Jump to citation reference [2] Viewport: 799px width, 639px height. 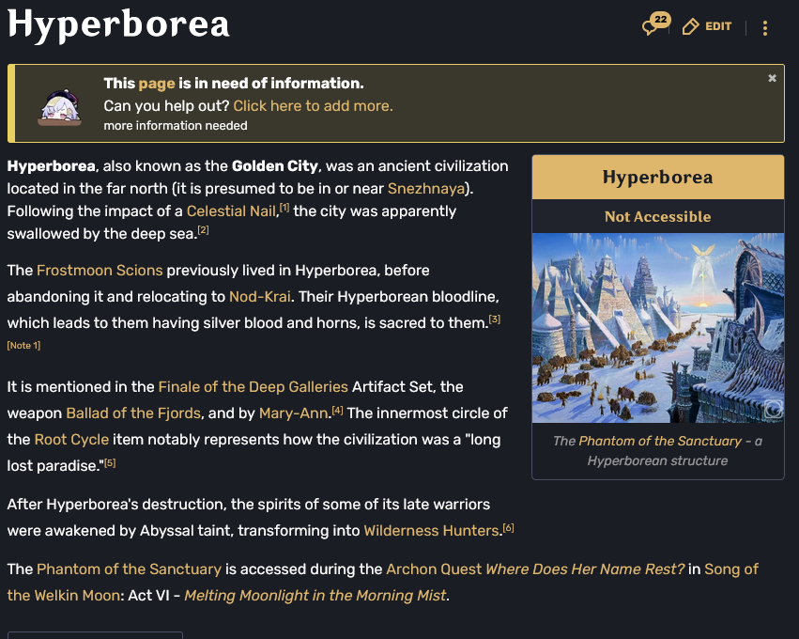pyautogui.click(x=203, y=230)
